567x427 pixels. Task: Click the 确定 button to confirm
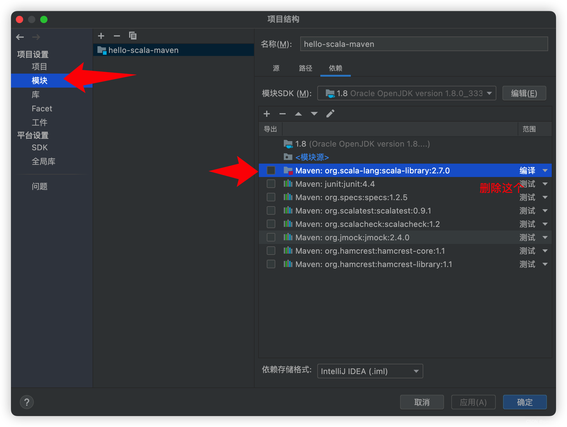click(x=525, y=402)
